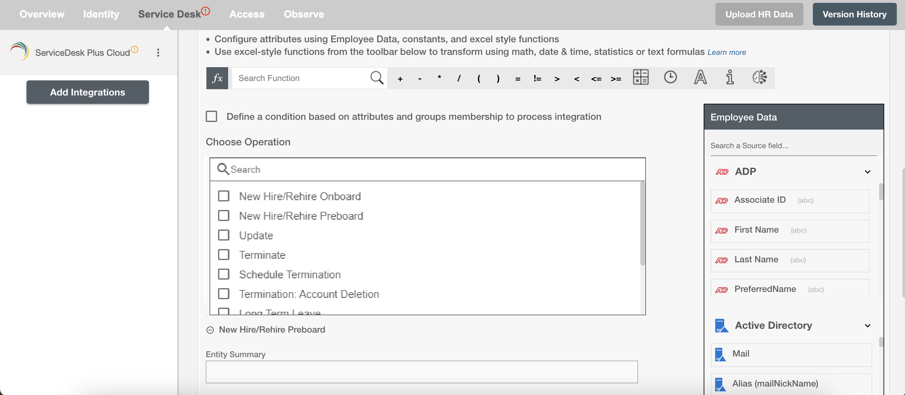This screenshot has width=905, height=395.
Task: Expand the Active Directory section
Action: pyautogui.click(x=869, y=325)
